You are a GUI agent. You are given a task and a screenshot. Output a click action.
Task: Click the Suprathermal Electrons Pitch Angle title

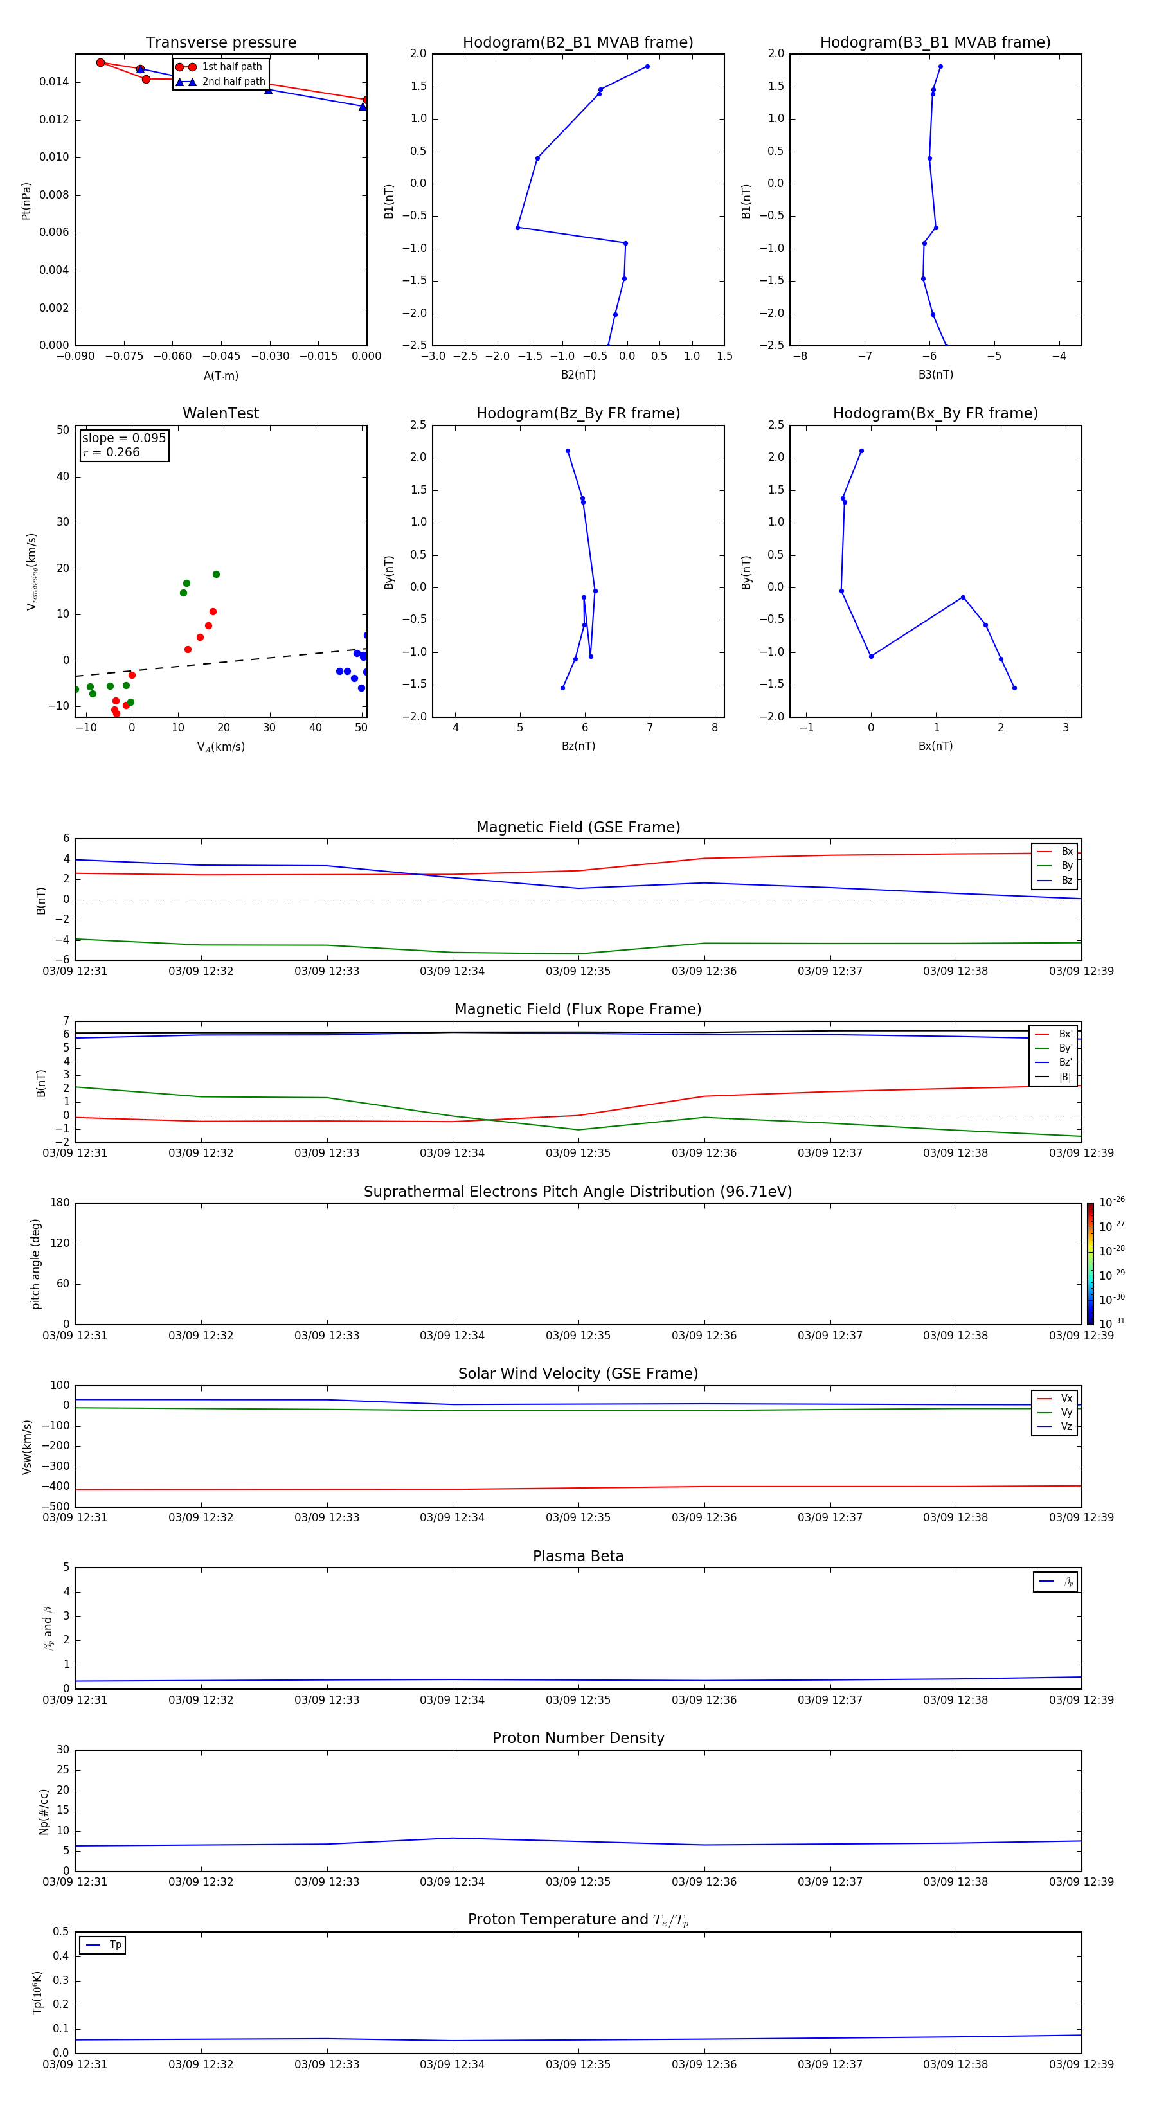point(578,1192)
